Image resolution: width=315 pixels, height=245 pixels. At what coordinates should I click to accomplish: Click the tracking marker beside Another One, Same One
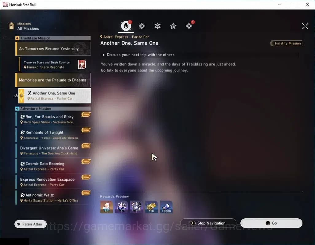click(16, 96)
